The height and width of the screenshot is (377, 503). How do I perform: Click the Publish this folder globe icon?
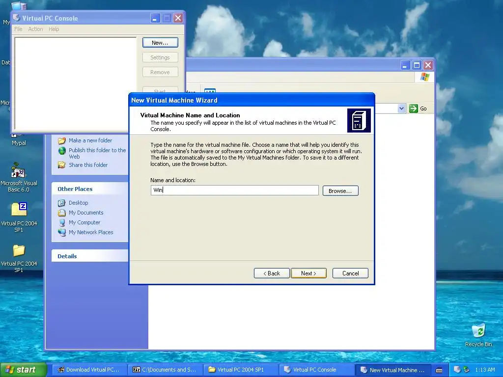[62, 150]
